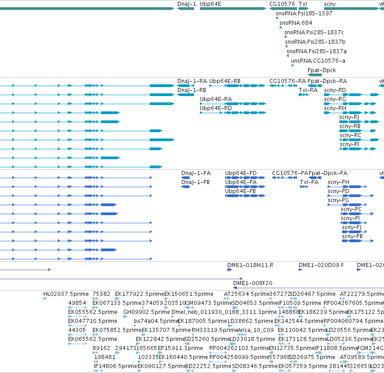Select the scny-RD transcript label
384x373 pixels.
point(335,90)
